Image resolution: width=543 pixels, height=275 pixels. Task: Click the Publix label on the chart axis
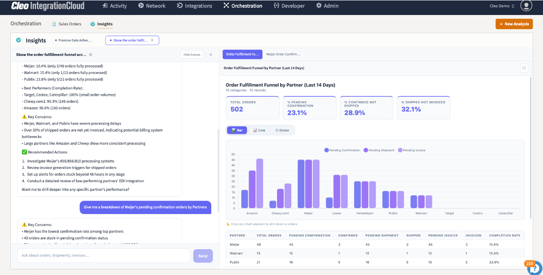393,213
